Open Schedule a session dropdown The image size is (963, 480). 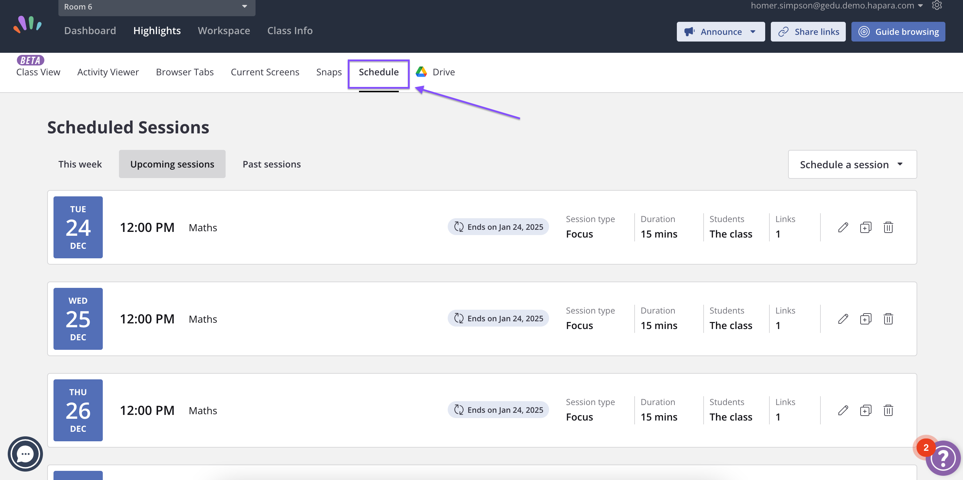852,164
